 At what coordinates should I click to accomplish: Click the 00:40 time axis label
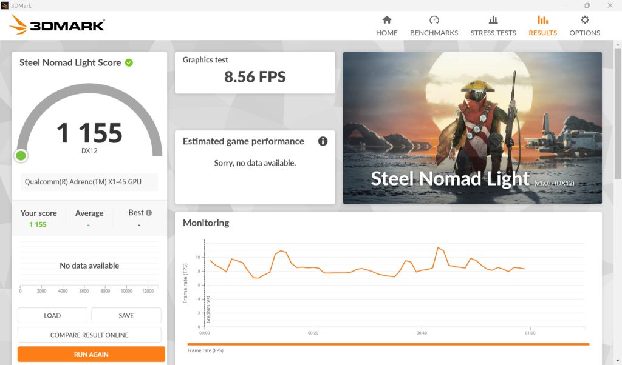(422, 333)
